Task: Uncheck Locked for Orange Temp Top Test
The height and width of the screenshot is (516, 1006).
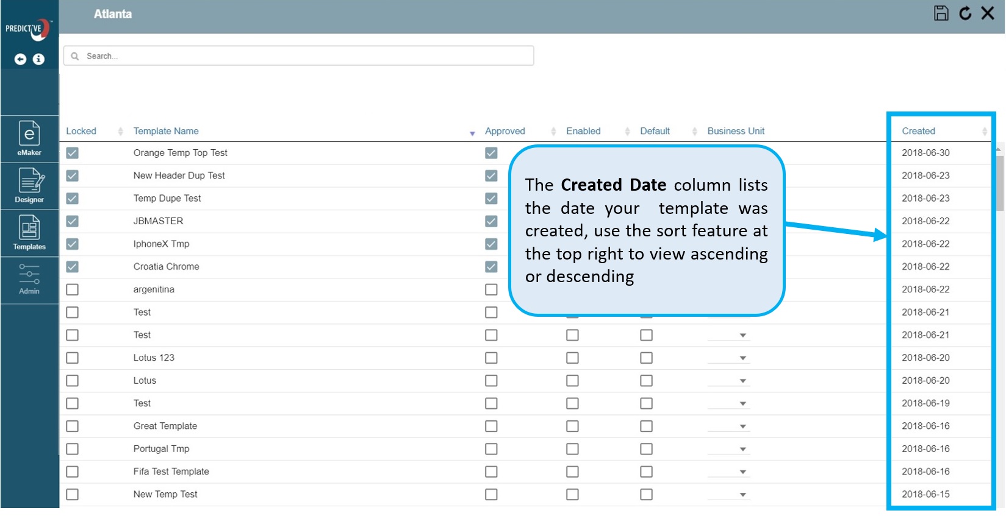Action: coord(73,153)
